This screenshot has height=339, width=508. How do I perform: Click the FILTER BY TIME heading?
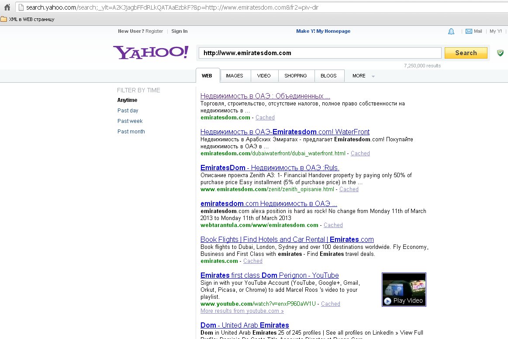(138, 90)
